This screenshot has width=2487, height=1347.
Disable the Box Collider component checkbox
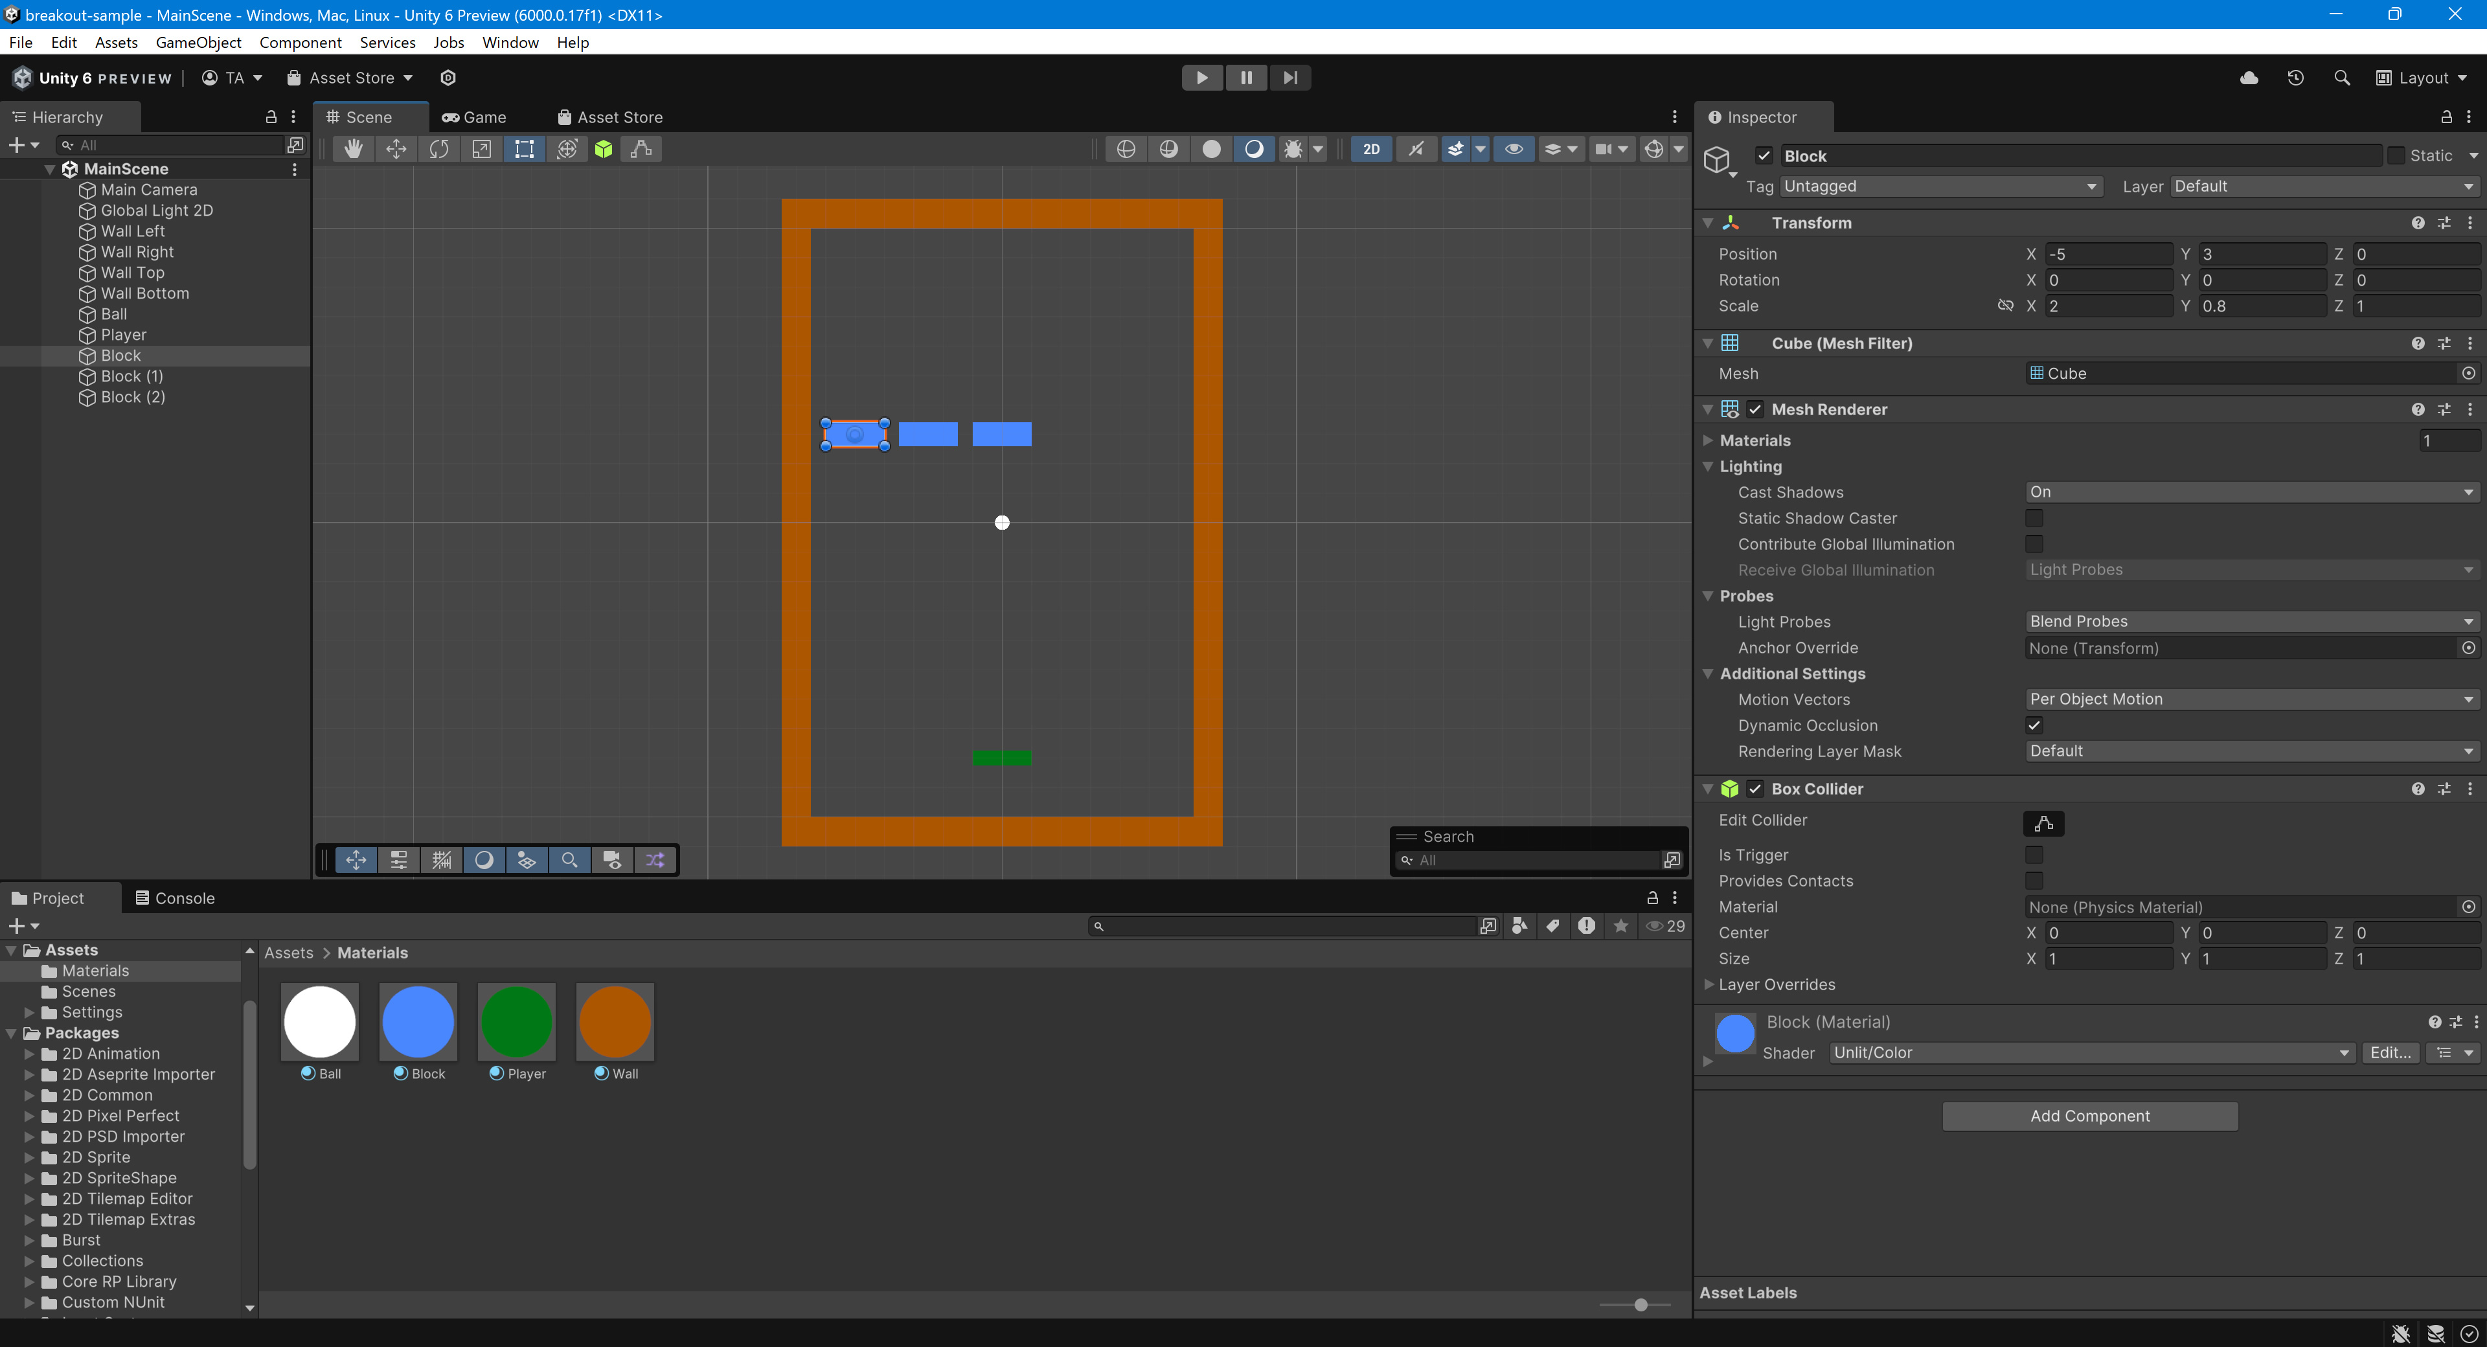click(x=1755, y=789)
